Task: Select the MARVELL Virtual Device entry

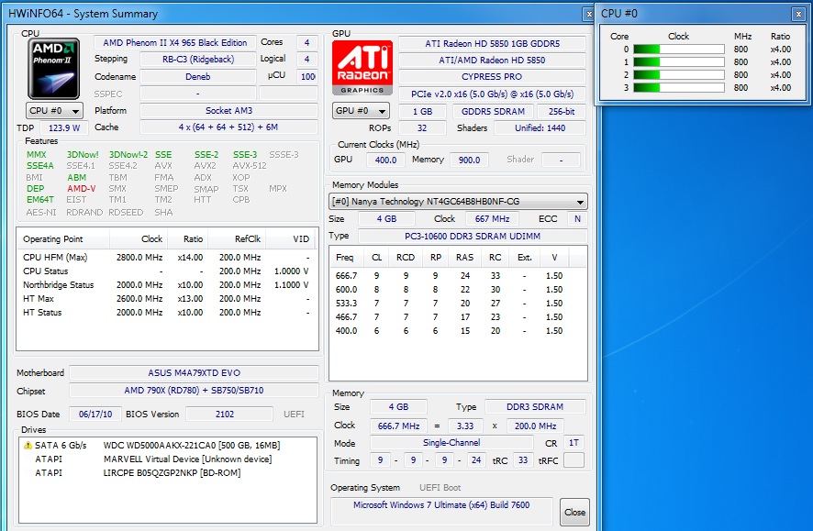Action: (167, 459)
